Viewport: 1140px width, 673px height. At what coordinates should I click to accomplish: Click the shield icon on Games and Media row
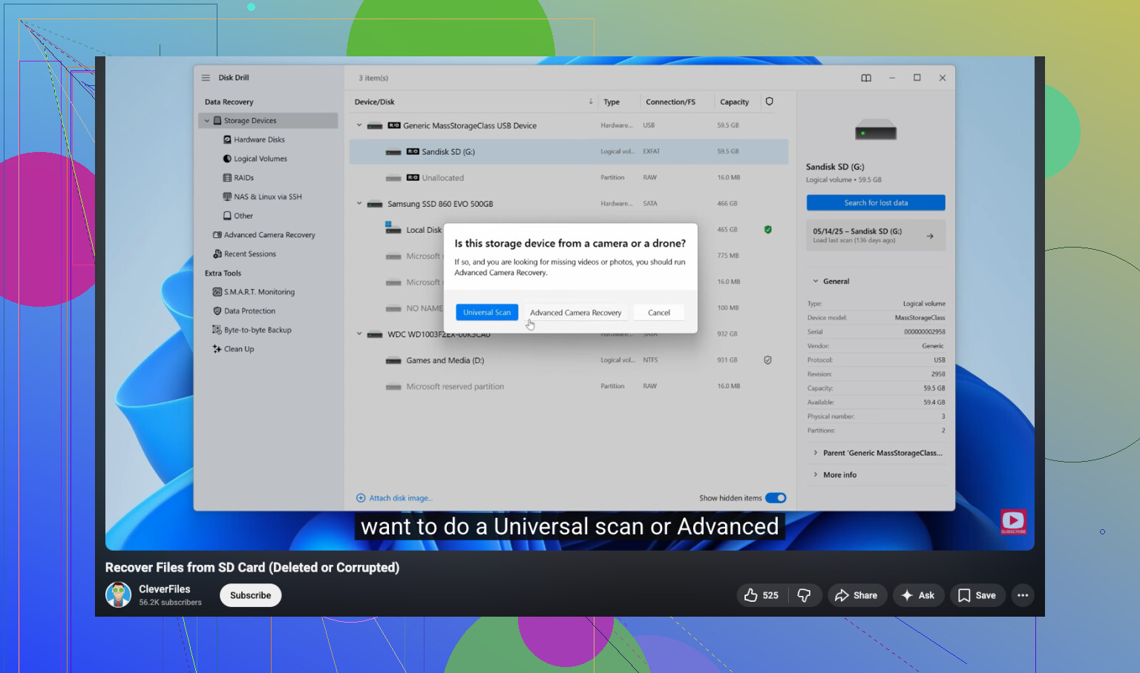[768, 360]
